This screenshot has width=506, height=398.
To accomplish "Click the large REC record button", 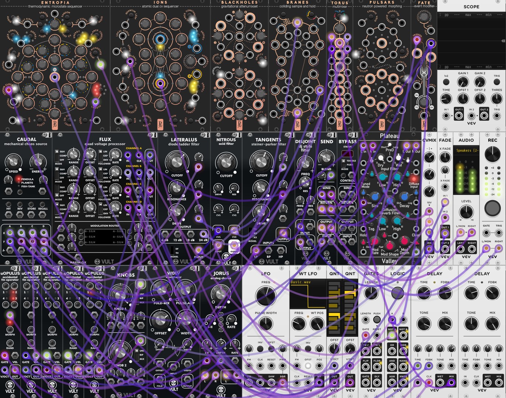I will (493, 208).
